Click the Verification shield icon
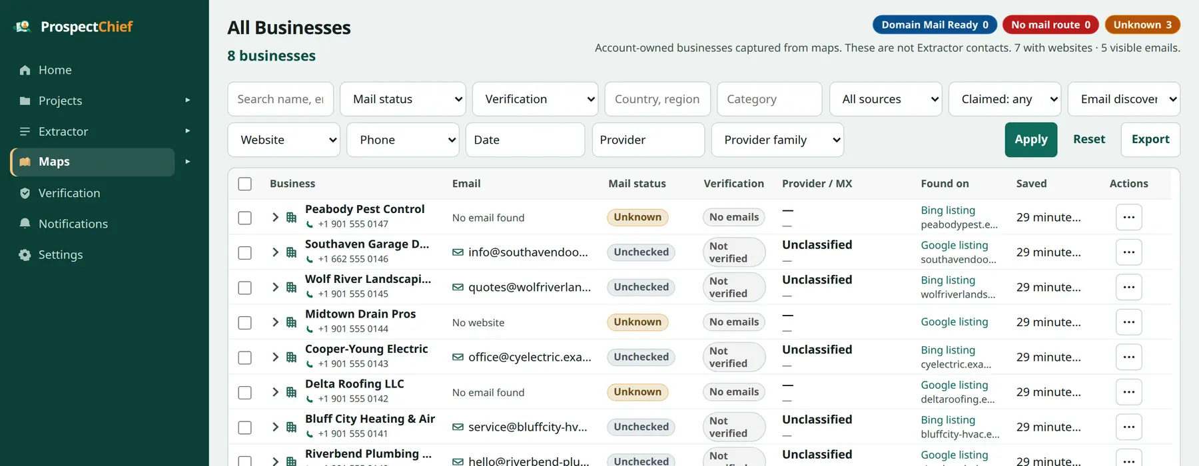Screen dimensions: 1199x466 pyautogui.click(x=25, y=193)
